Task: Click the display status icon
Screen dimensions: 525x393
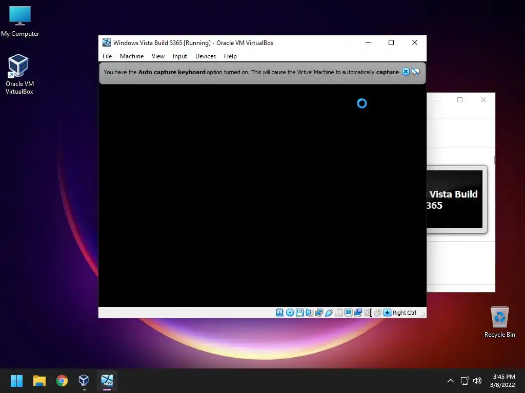Action: pos(348,313)
